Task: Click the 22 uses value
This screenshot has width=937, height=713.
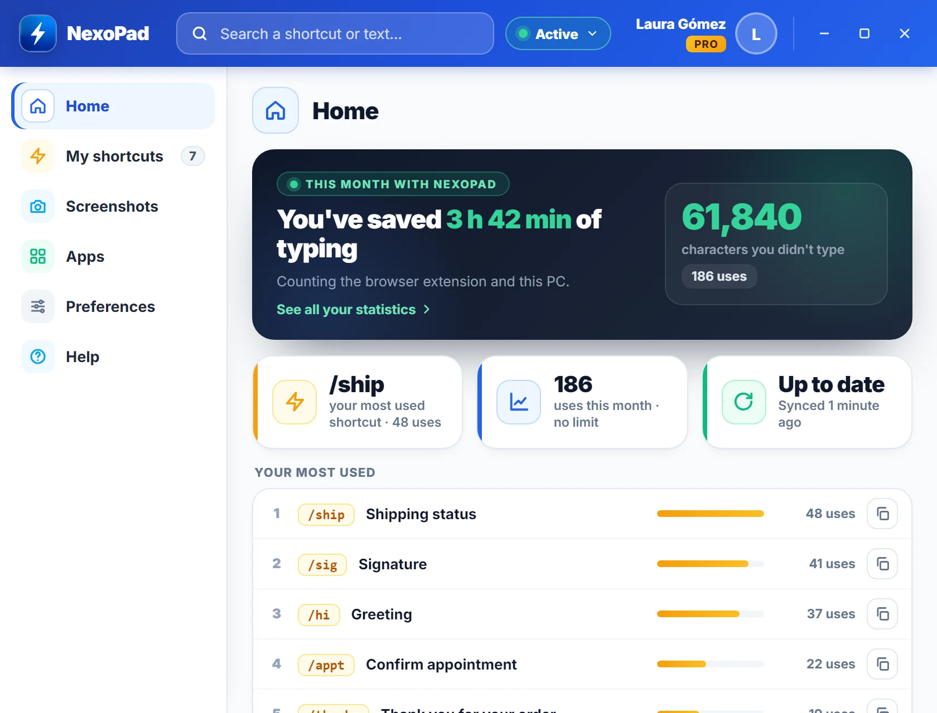Action: (830, 664)
